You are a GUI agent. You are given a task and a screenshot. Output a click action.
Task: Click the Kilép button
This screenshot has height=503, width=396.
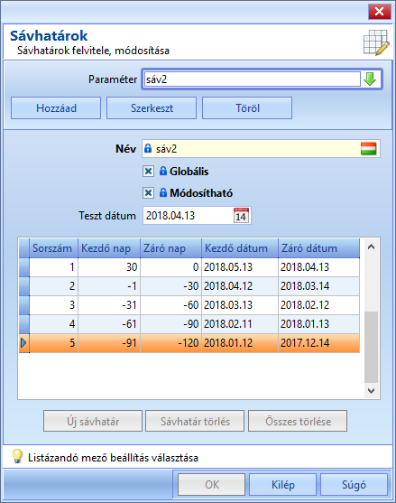click(283, 484)
